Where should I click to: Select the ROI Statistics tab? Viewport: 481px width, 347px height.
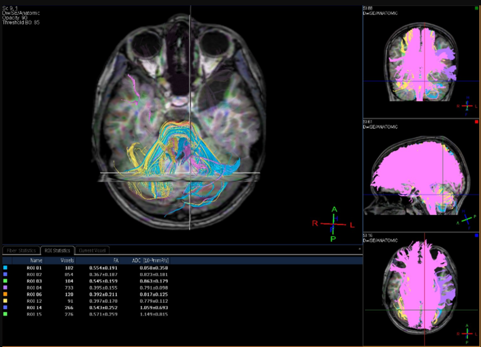click(57, 251)
